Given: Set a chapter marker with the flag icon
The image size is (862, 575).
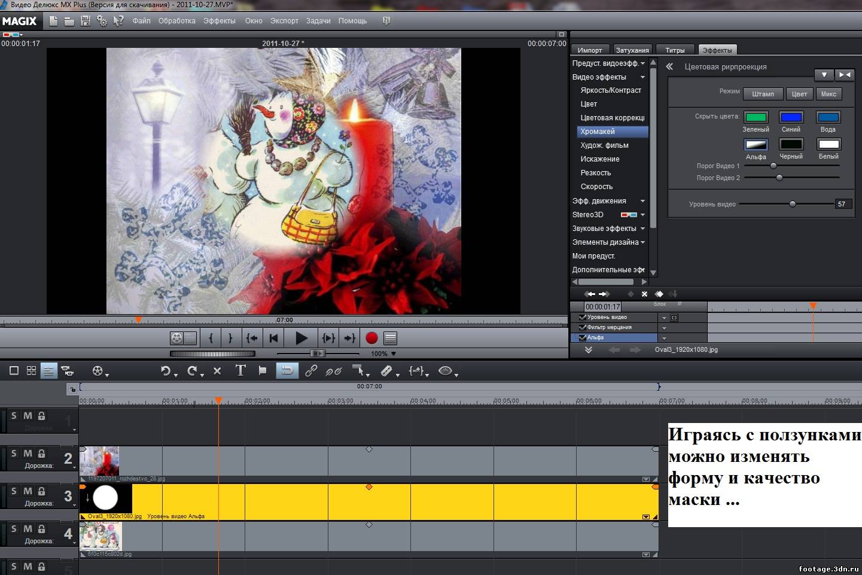Looking at the screenshot, I should 262,371.
